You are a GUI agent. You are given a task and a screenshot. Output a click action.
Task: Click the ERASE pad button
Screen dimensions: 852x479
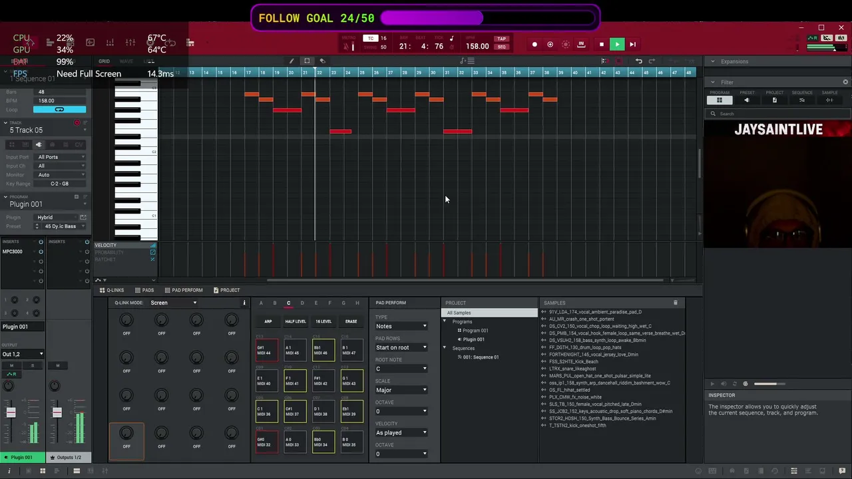351,321
